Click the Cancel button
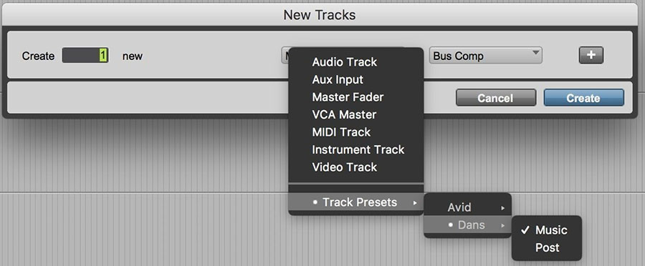The width and height of the screenshot is (645, 266). tap(496, 98)
